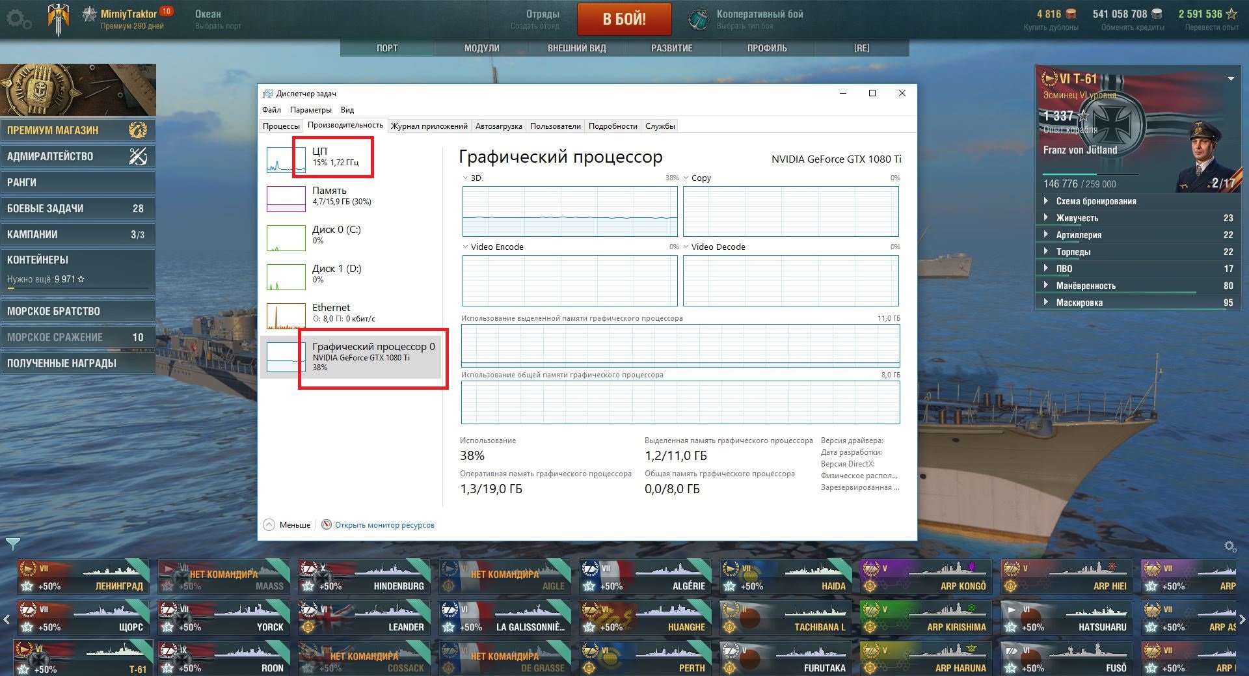
Task: Open ship carousel filter funnel icon
Action: 13,544
